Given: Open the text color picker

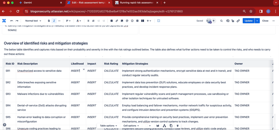Looking at the screenshot, I should point(79,21).
